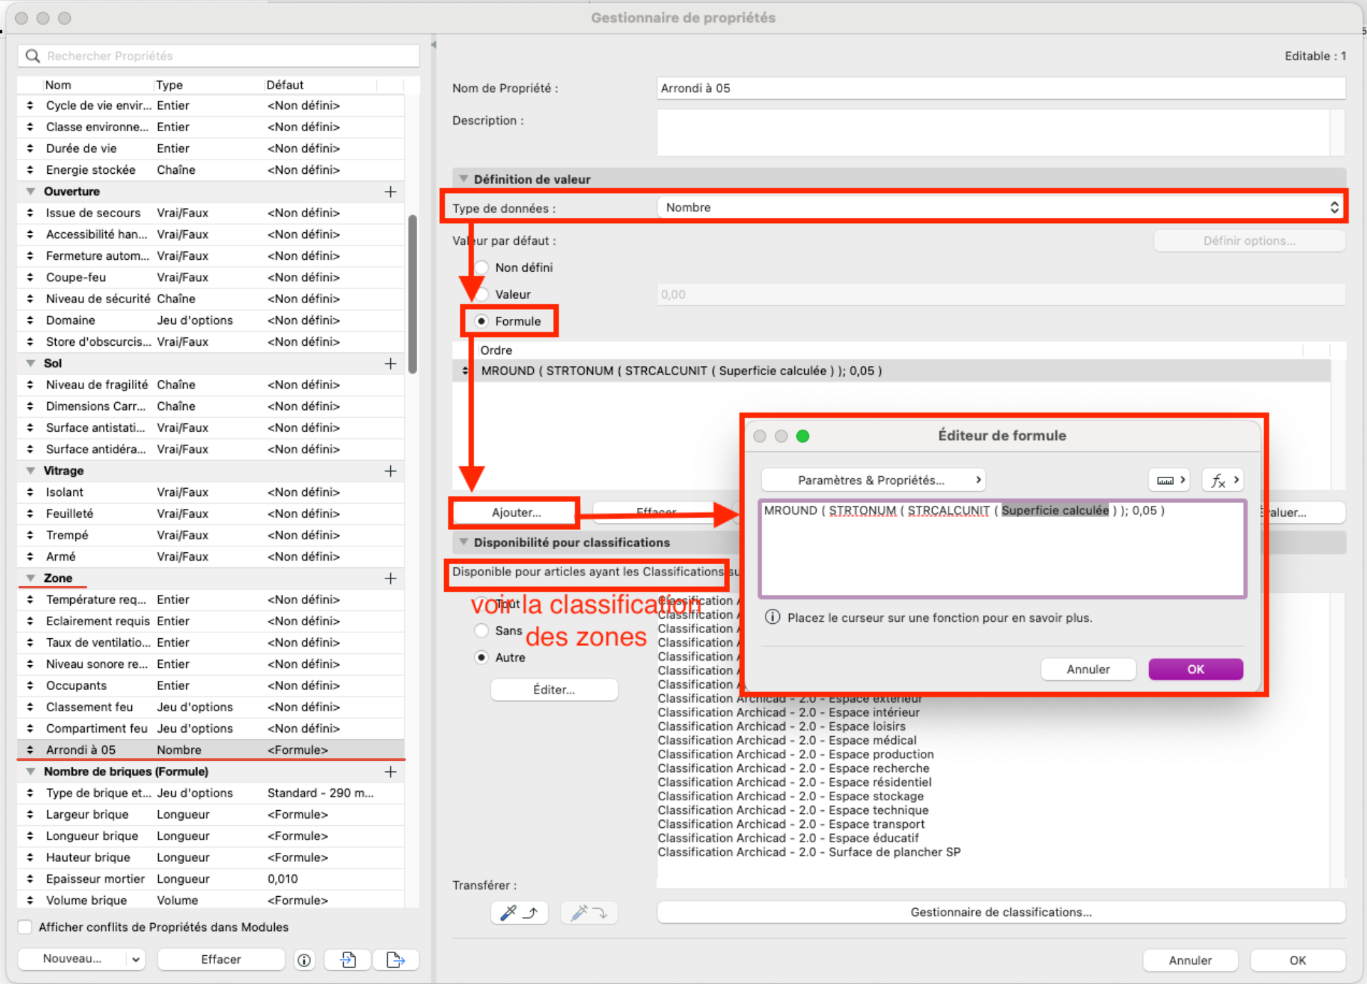Click the import properties icon button
This screenshot has height=984, width=1367.
pos(348,960)
